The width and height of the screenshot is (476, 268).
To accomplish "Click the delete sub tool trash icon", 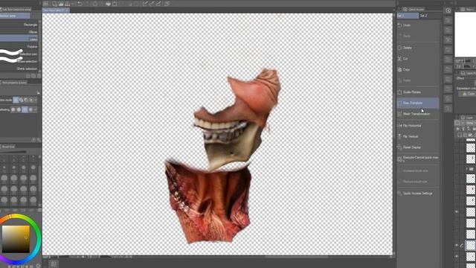I will click(39, 76).
